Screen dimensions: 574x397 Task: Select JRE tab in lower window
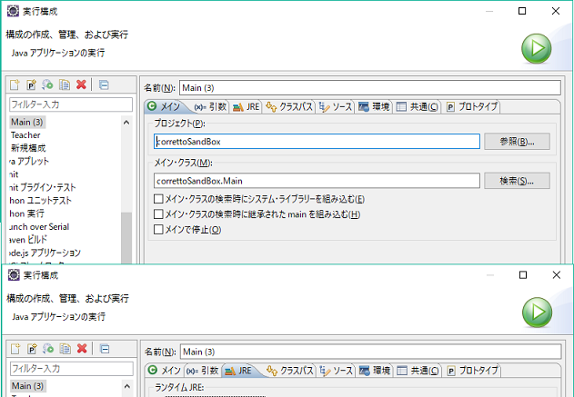click(238, 371)
